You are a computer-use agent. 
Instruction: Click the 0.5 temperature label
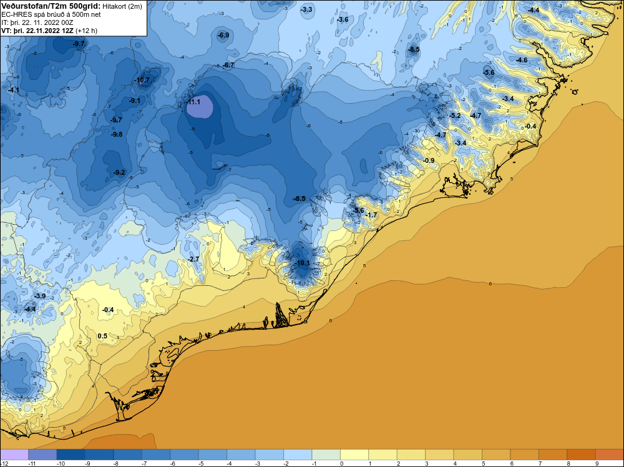102,336
